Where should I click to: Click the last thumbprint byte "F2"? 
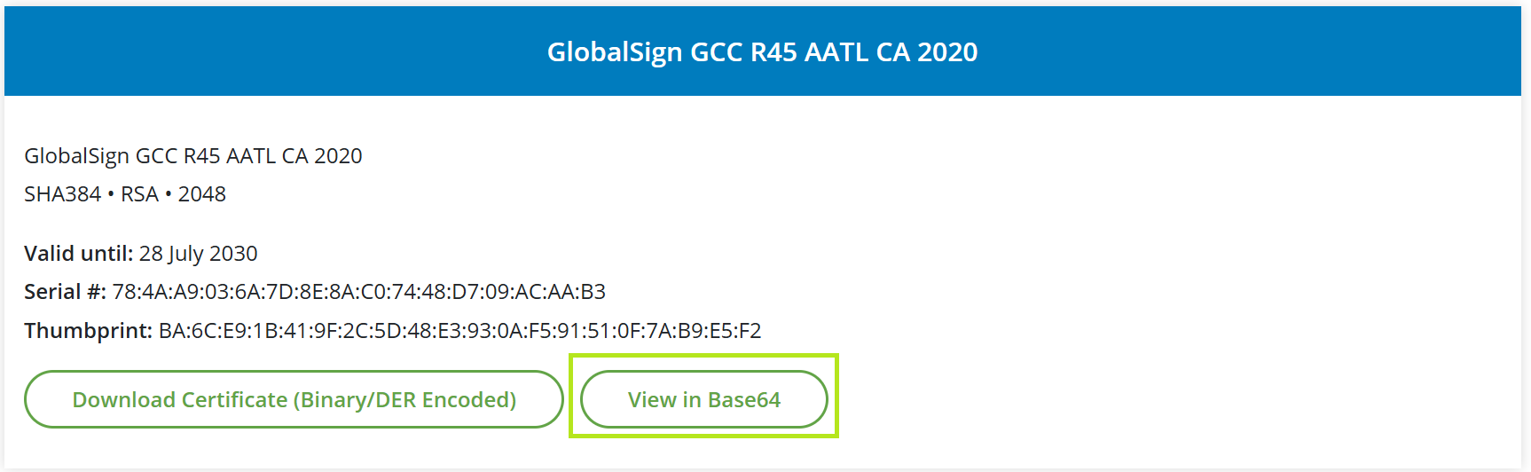750,331
